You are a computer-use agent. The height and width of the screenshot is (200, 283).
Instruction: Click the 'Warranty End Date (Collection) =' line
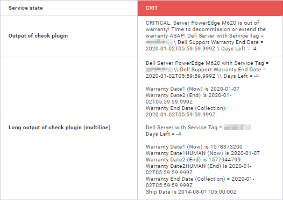click(200, 179)
